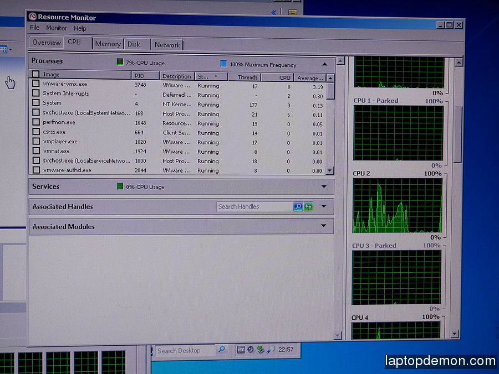Expand the Associated Modules section
The height and width of the screenshot is (374, 499).
point(324,226)
